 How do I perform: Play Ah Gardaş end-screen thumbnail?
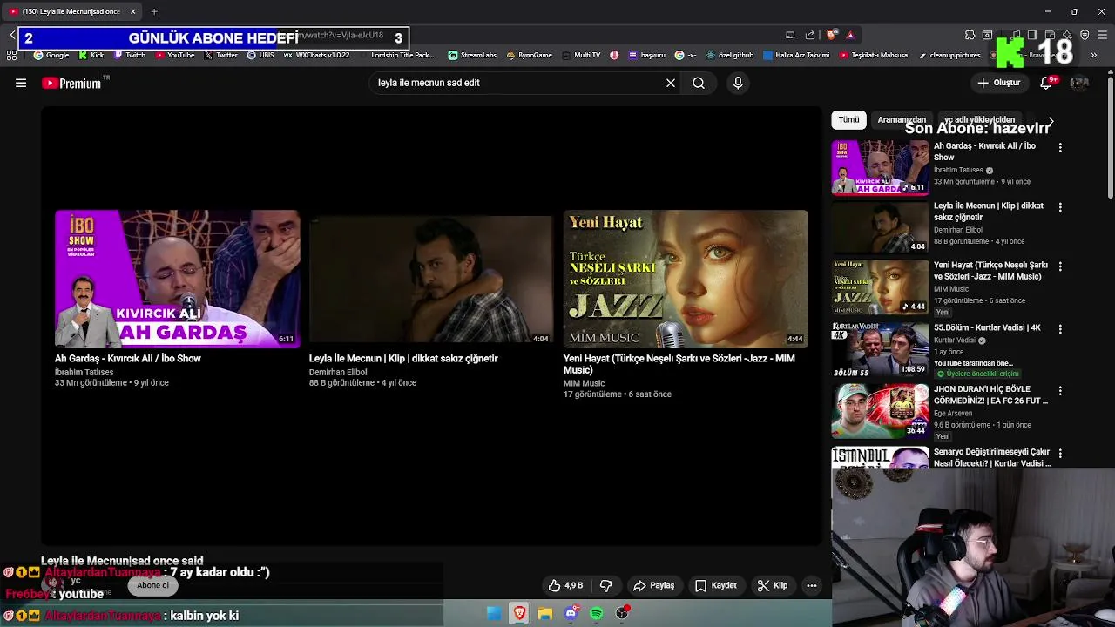[x=177, y=279]
